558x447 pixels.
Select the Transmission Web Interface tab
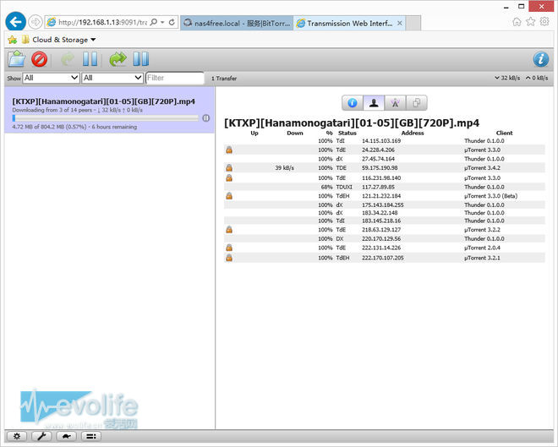[350, 23]
